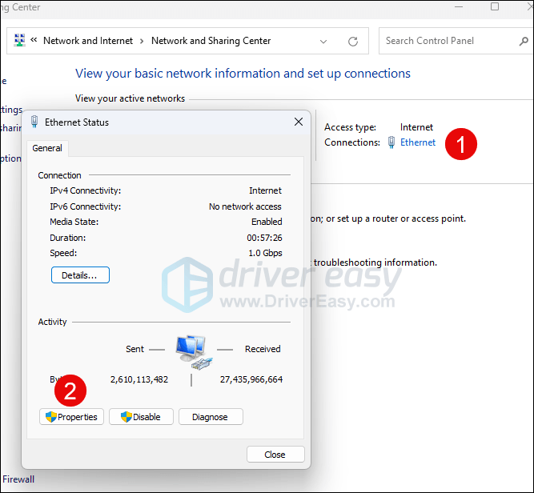Select the General tab
This screenshot has height=493, width=534.
point(47,148)
